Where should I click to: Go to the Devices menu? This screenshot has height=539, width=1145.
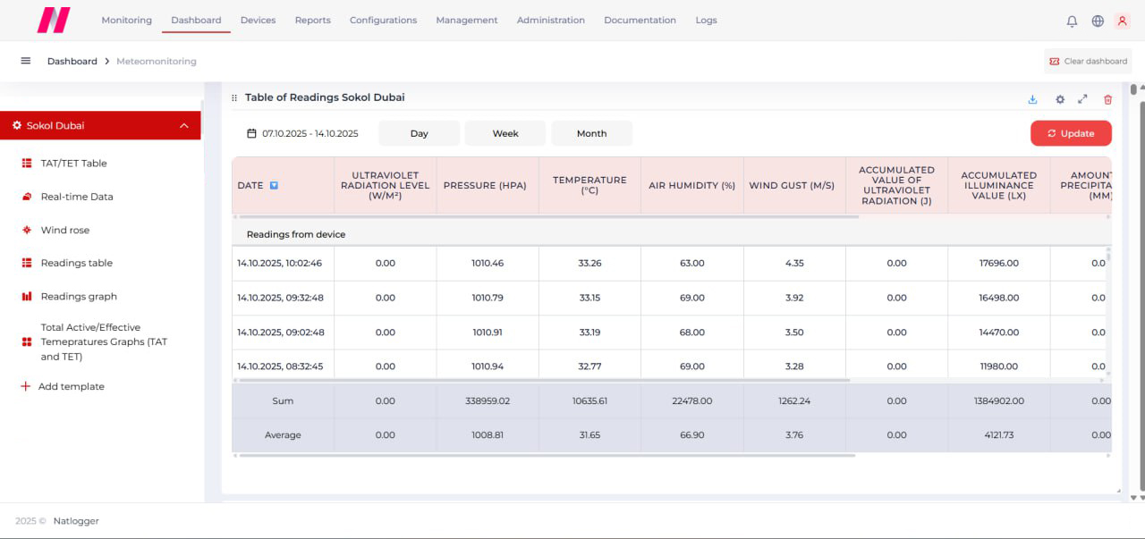(x=258, y=21)
